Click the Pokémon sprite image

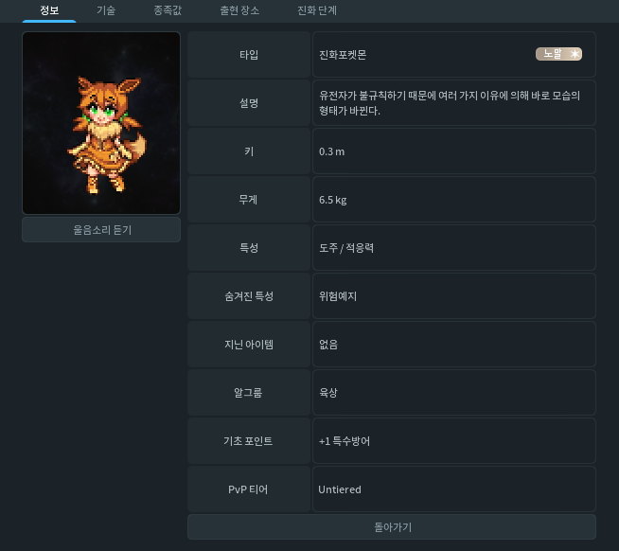tap(101, 123)
